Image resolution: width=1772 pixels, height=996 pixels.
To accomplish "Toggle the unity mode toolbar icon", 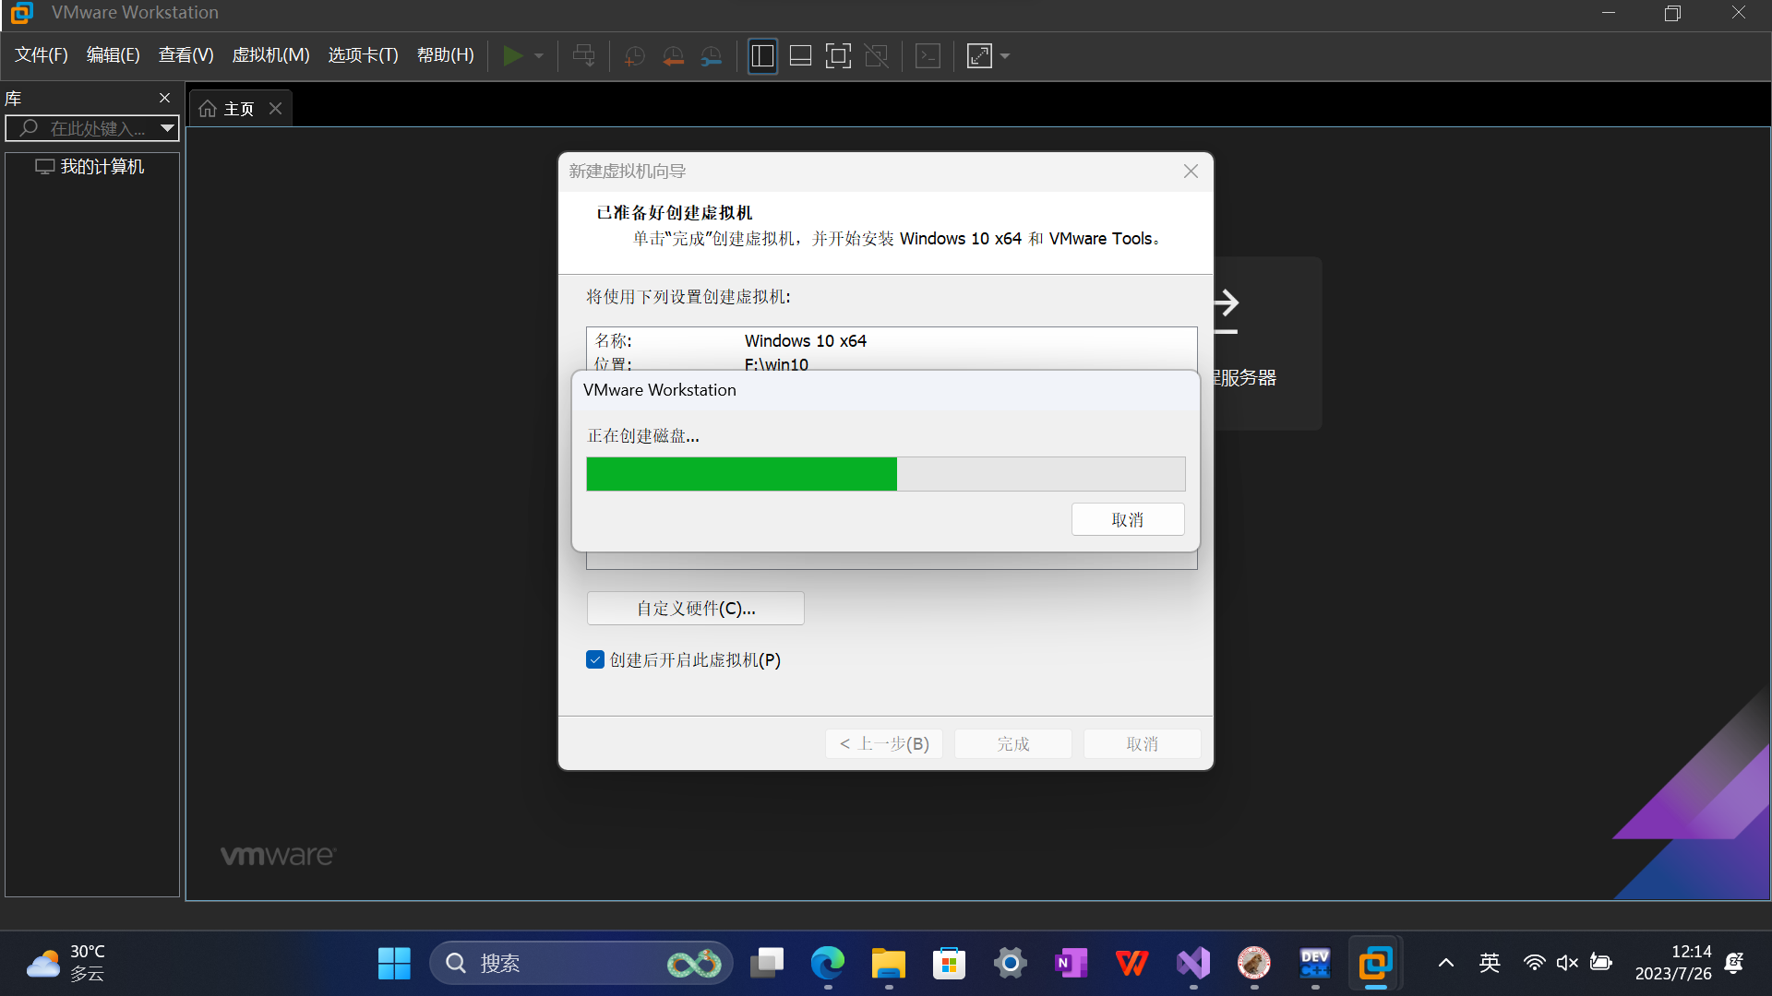I will [x=876, y=56].
